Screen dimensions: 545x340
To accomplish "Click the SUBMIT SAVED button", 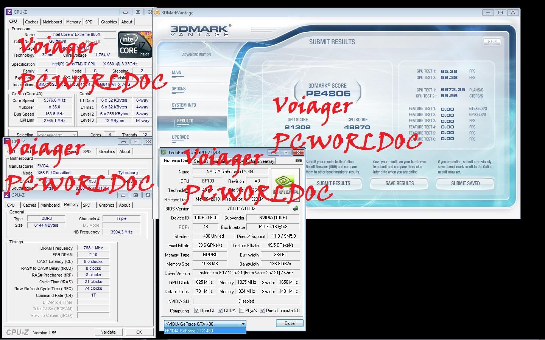I will [466, 184].
